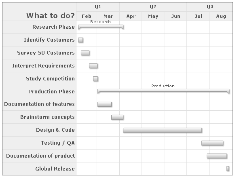235x177 pixels.
Task: Click the Global Release row label
Action: point(55,169)
